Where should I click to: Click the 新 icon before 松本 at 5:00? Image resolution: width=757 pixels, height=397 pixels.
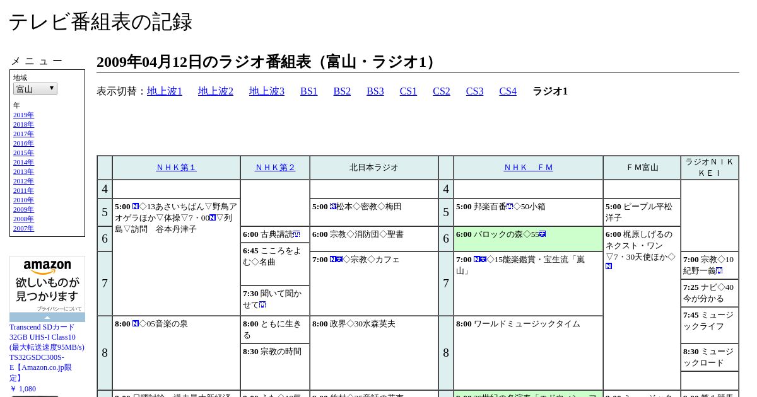333,207
